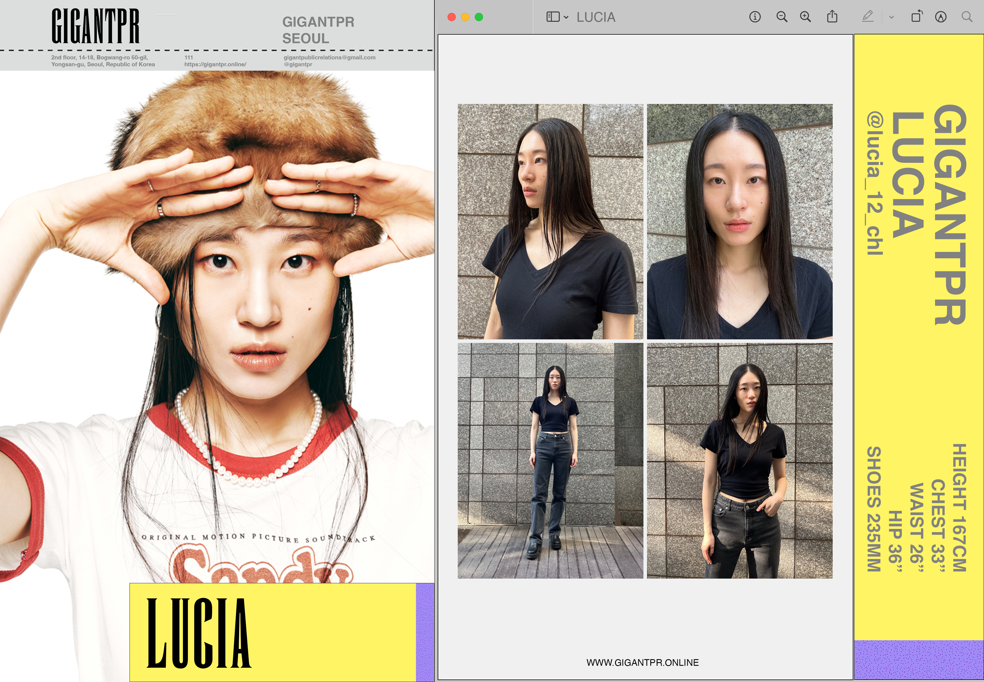Open the highlight color dropdown arrow

(891, 18)
